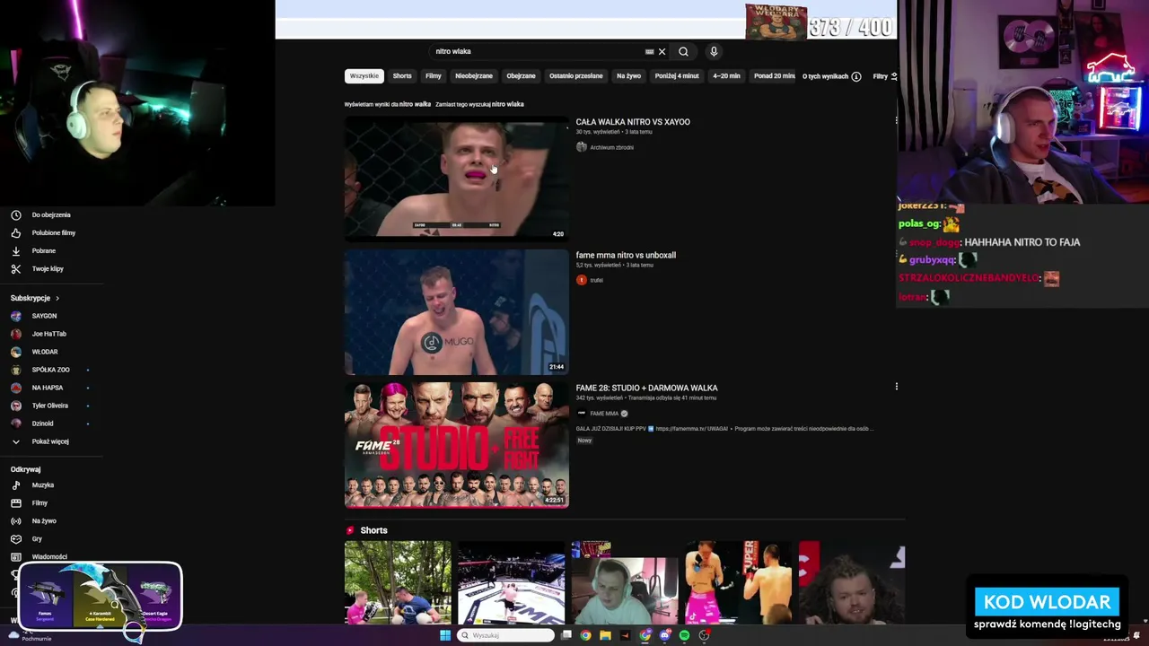Open Na żywo live icon in sidebar
Screen dimensions: 1149x646
click(x=15, y=520)
